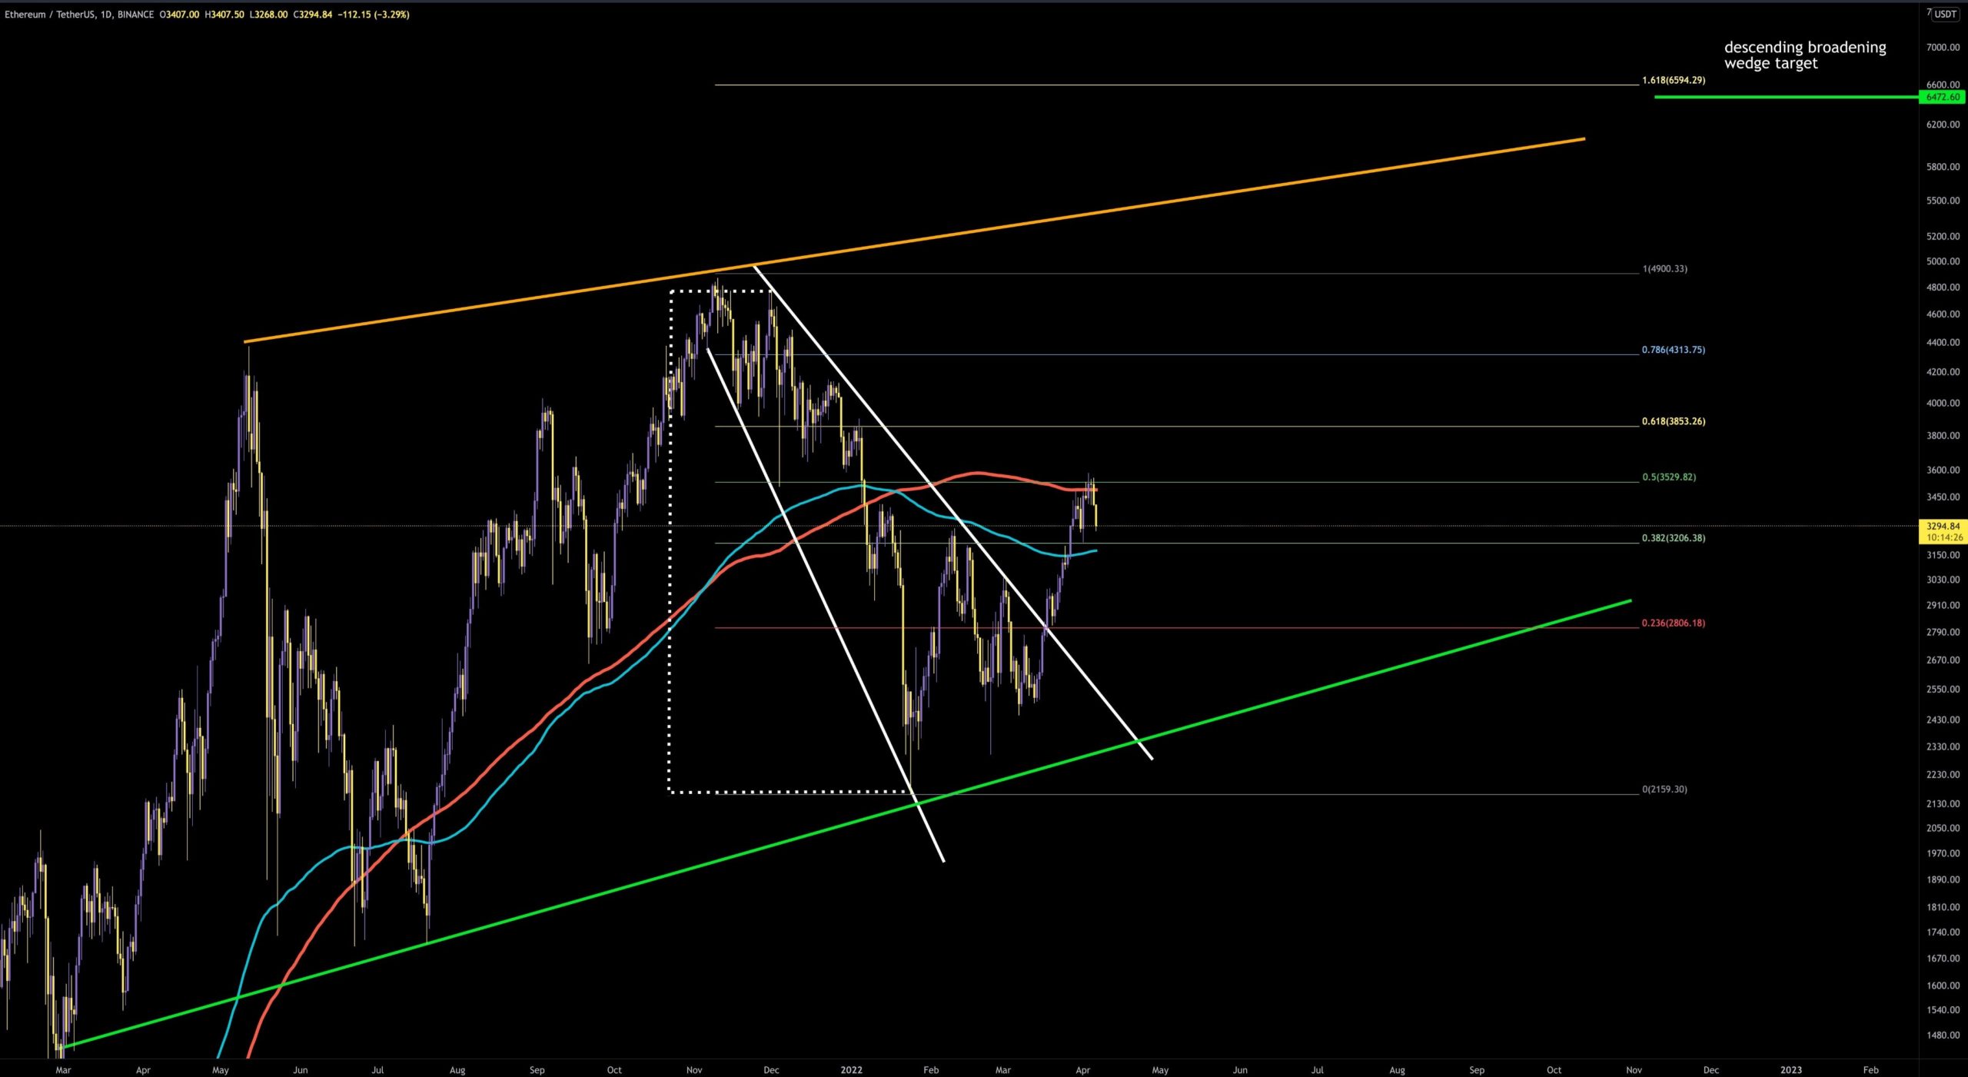The height and width of the screenshot is (1077, 1968).
Task: Select the 1.618(6594.29) Fibonacci label
Action: (x=1673, y=80)
